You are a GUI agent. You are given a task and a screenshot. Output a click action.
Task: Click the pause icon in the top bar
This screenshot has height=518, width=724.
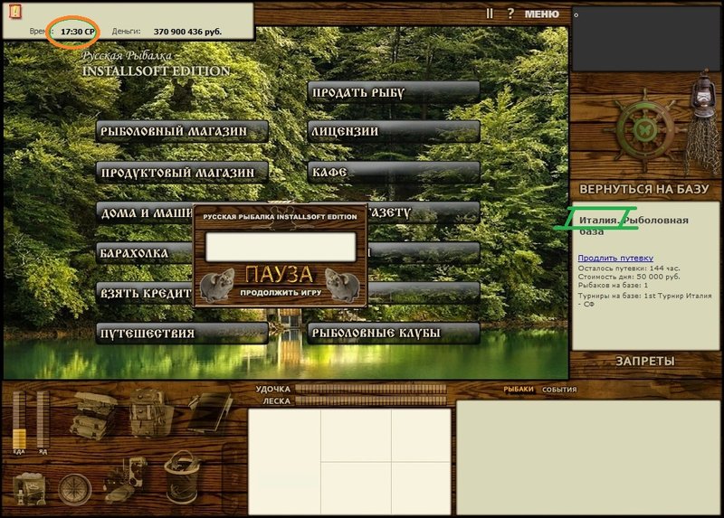490,14
